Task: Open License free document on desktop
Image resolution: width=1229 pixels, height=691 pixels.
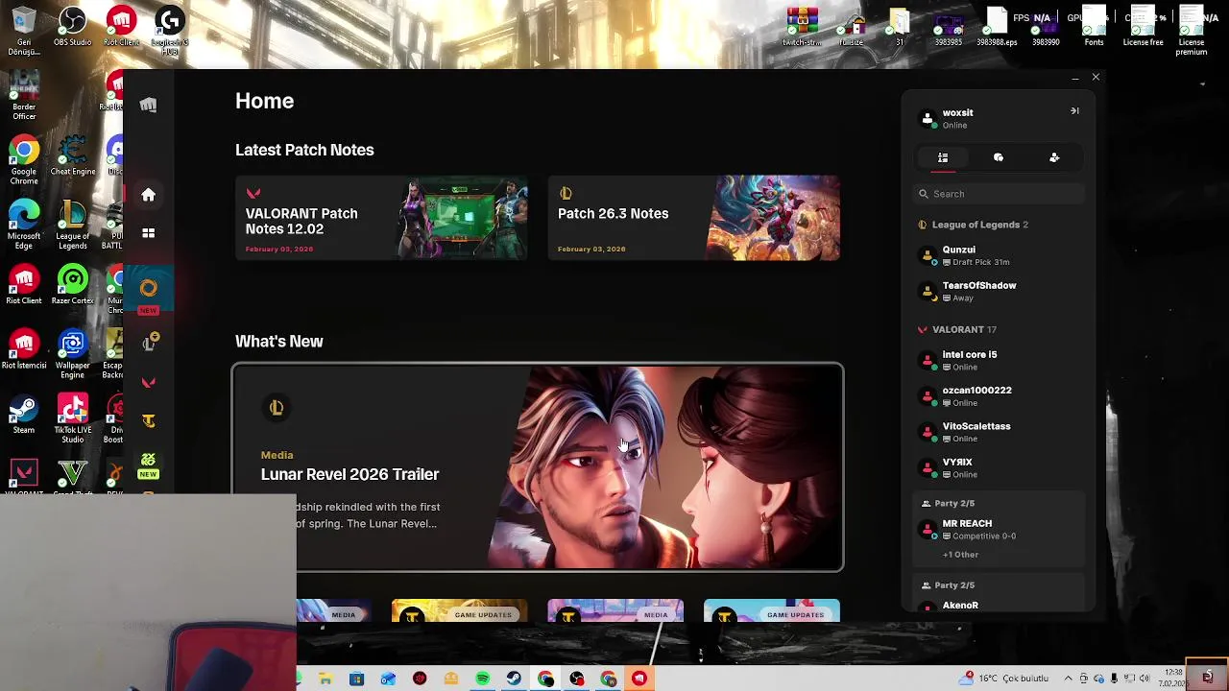Action: click(1143, 27)
